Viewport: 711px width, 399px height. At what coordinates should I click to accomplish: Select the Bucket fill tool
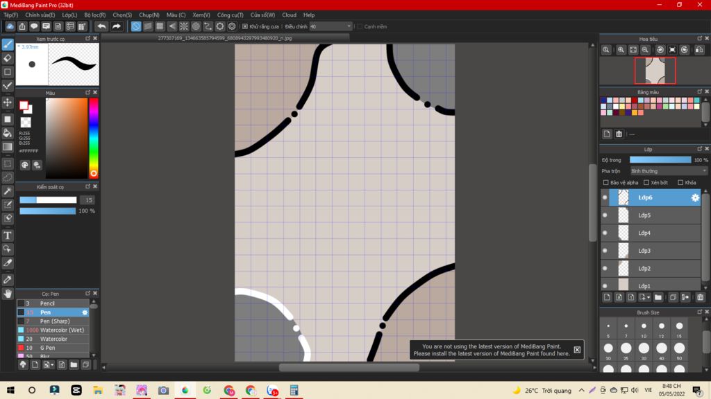pyautogui.click(x=8, y=133)
